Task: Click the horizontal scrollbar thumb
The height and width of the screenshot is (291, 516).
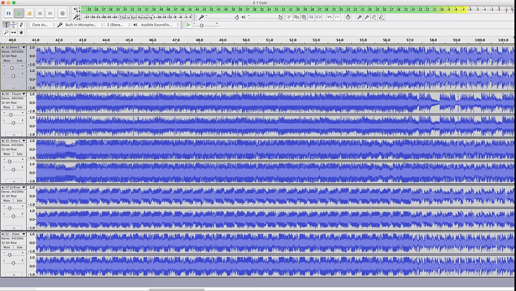Action: (x=177, y=289)
